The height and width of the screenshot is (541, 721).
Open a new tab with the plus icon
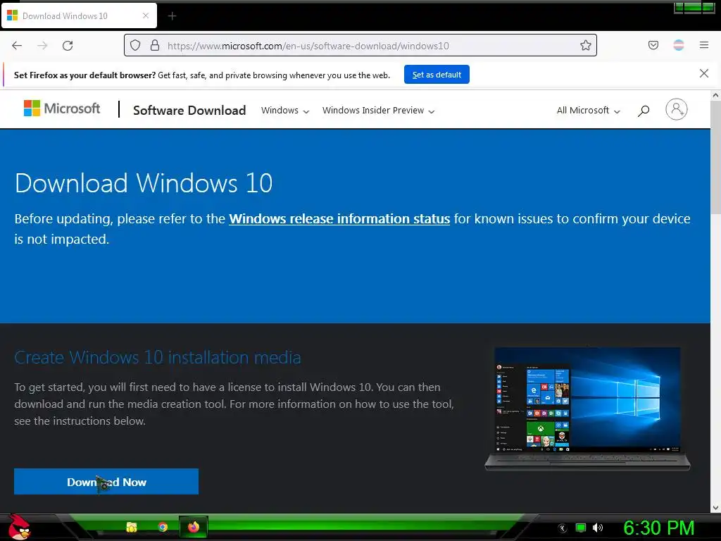point(172,16)
